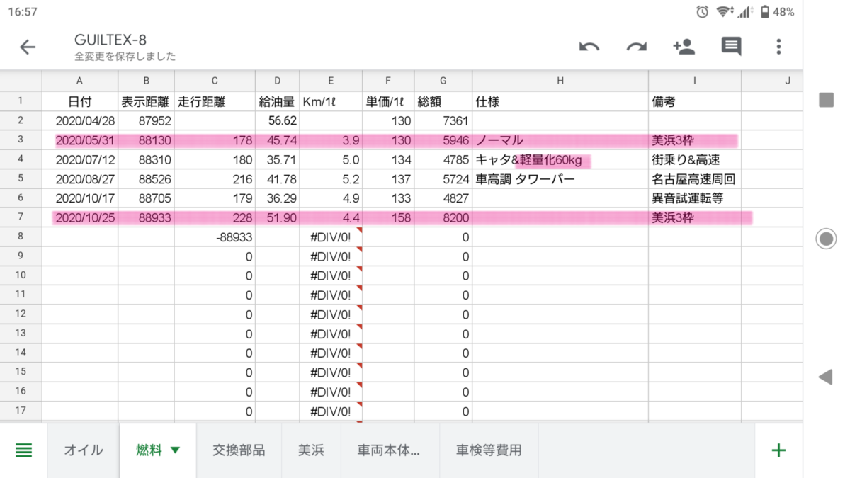Add a new sheet with the plus icon
Viewport: 850px width, 478px height.
click(778, 450)
